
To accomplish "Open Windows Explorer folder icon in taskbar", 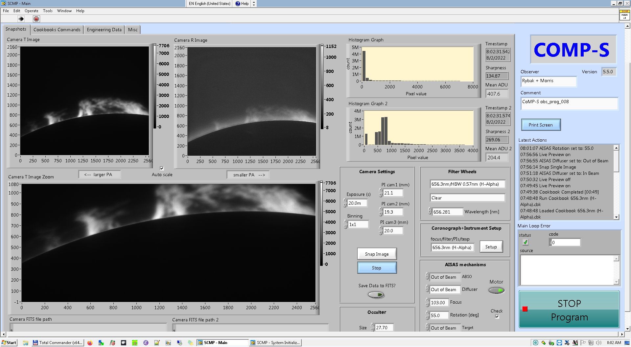I will pyautogui.click(x=26, y=343).
